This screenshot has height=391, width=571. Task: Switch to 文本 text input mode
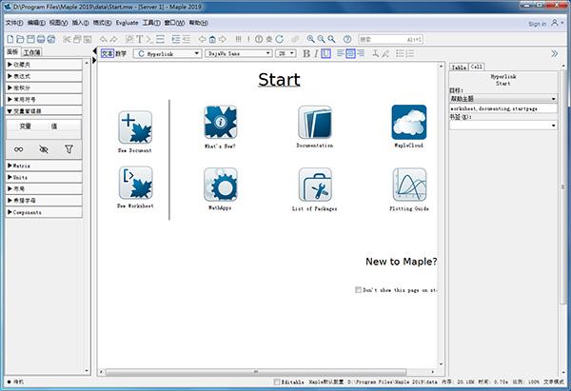(108, 53)
